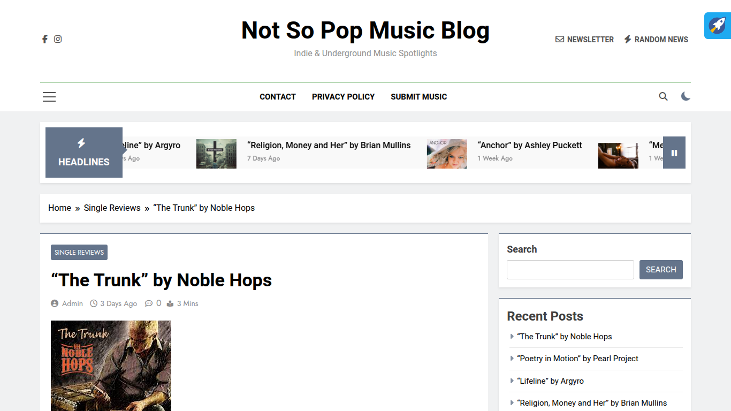Click the blue rocket icon

(717, 26)
